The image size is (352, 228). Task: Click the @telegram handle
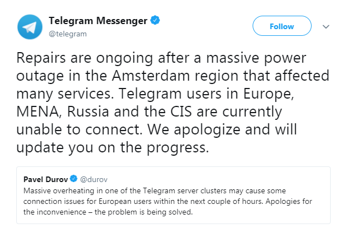pos(68,34)
